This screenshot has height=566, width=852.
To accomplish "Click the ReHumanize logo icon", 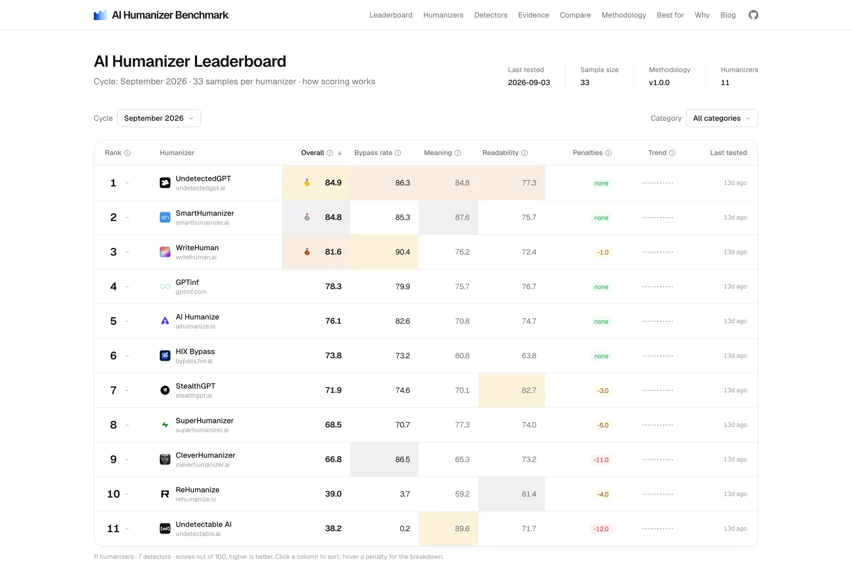I will 165,494.
